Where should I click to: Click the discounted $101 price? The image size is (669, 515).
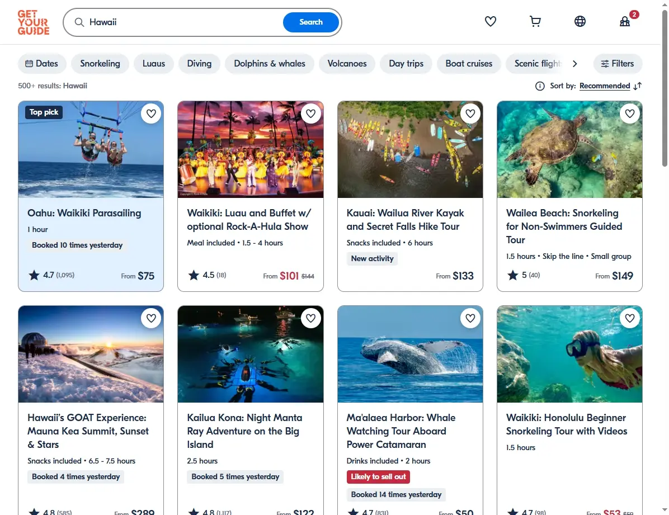tap(289, 276)
